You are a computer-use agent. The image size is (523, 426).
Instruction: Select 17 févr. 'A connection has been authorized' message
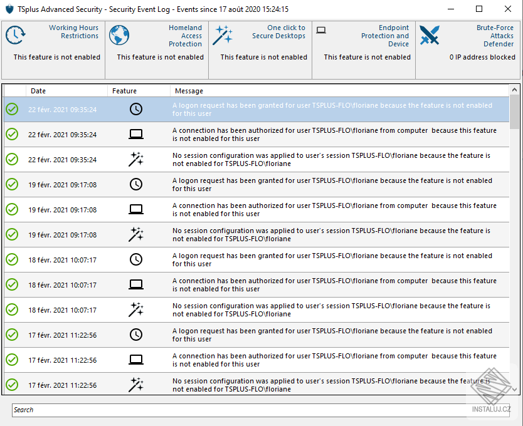334,360
